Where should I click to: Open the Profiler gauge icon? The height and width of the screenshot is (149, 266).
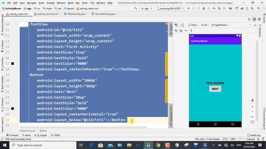point(214,8)
